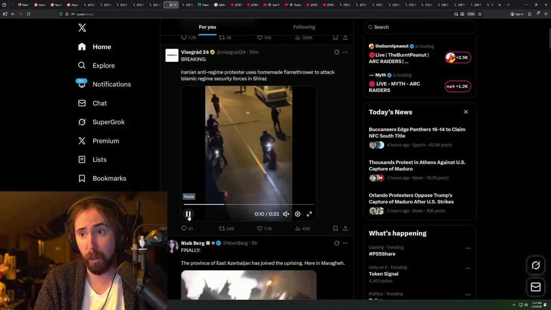Join Myth live +1.2K listeners
This screenshot has width=551, height=310.
[458, 86]
